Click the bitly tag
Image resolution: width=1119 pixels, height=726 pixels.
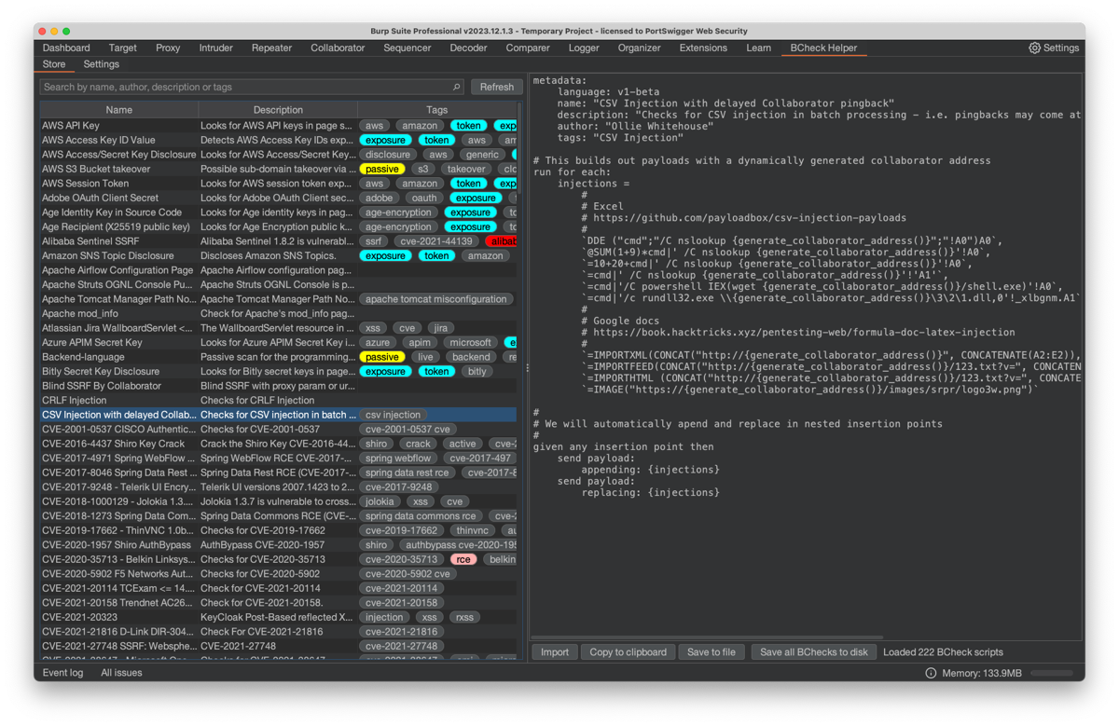pos(477,371)
